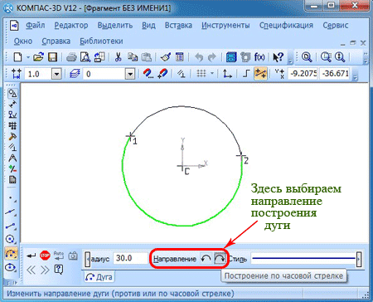The image size is (373, 302).
Task: Undo the last action
Action: 199,57
